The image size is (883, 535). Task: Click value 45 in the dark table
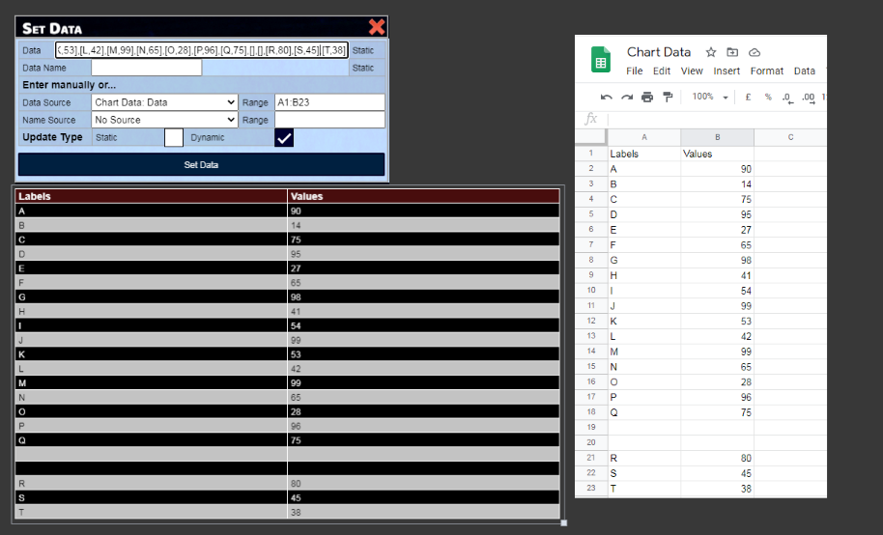pos(296,498)
